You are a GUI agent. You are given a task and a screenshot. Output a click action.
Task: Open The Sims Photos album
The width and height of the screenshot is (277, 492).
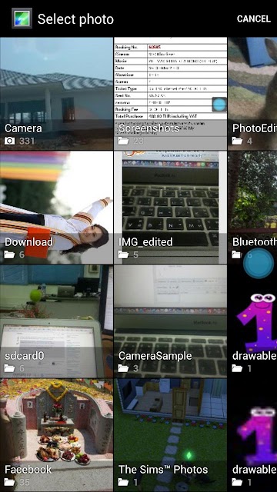[170, 435]
